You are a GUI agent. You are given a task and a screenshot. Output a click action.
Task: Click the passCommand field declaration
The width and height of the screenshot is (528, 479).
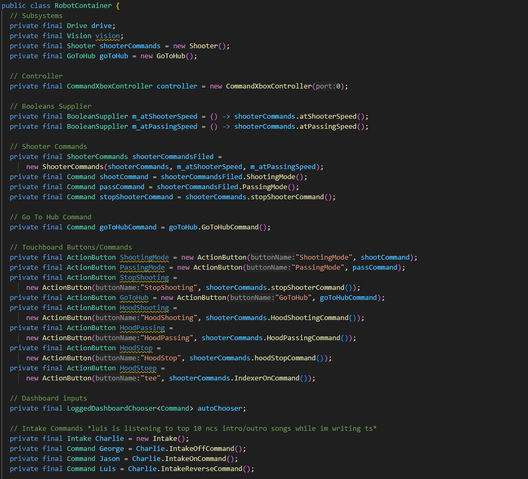(x=122, y=187)
